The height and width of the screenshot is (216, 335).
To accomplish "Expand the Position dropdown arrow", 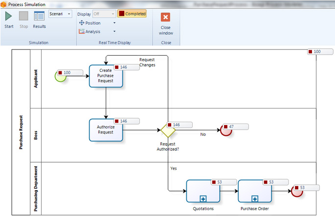I will click(114, 23).
